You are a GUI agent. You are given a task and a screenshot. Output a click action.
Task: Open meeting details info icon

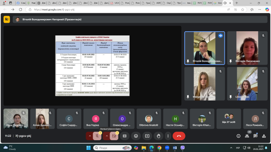238,136
